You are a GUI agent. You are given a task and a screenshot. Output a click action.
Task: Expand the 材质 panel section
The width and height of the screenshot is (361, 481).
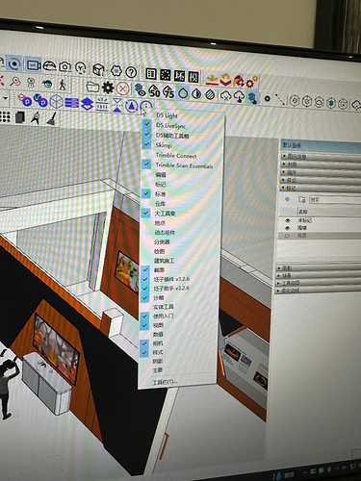(321, 165)
